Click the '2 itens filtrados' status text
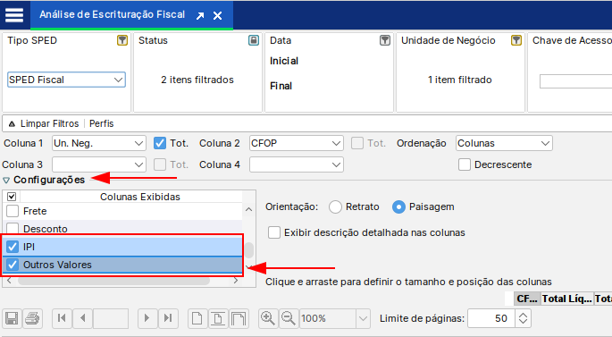The width and height of the screenshot is (612, 337). click(x=197, y=80)
